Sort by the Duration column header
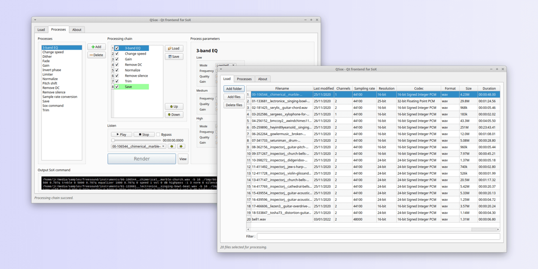538x269 pixels. [489, 88]
